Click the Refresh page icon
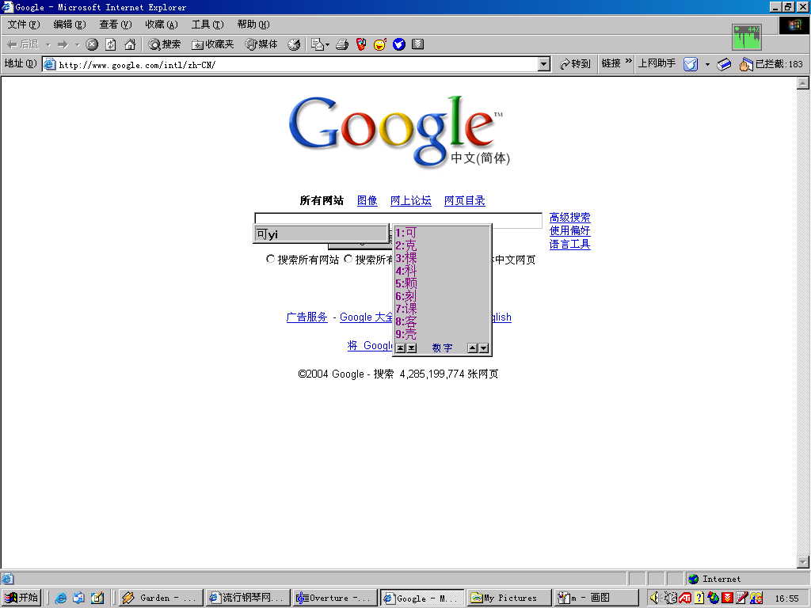 click(x=110, y=44)
